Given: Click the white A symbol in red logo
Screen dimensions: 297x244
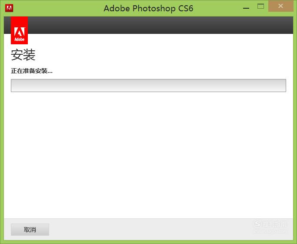Looking at the screenshot, I should click(19, 32).
